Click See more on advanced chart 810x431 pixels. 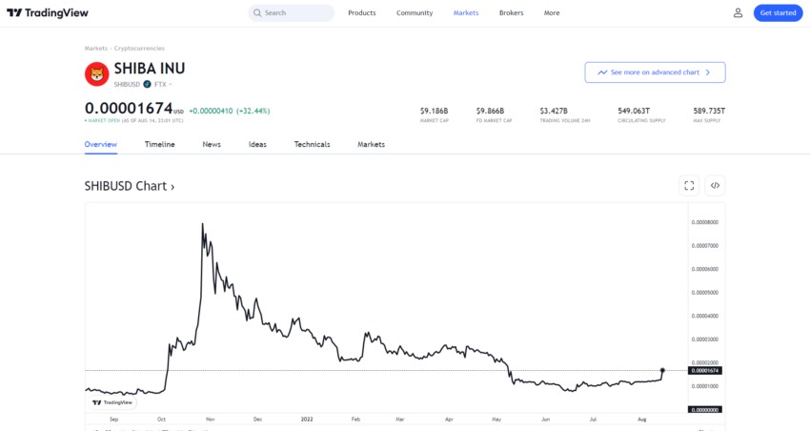[655, 72]
